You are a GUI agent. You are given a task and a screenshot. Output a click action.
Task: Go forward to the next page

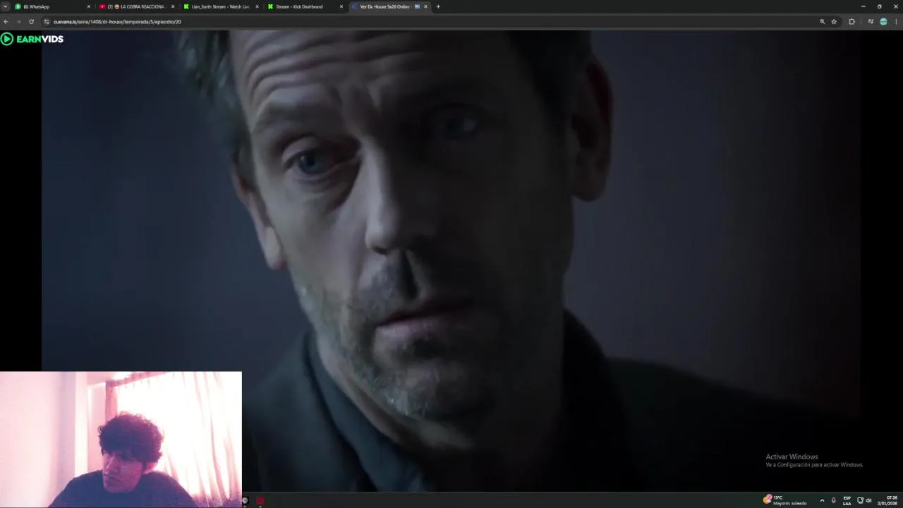pyautogui.click(x=18, y=22)
